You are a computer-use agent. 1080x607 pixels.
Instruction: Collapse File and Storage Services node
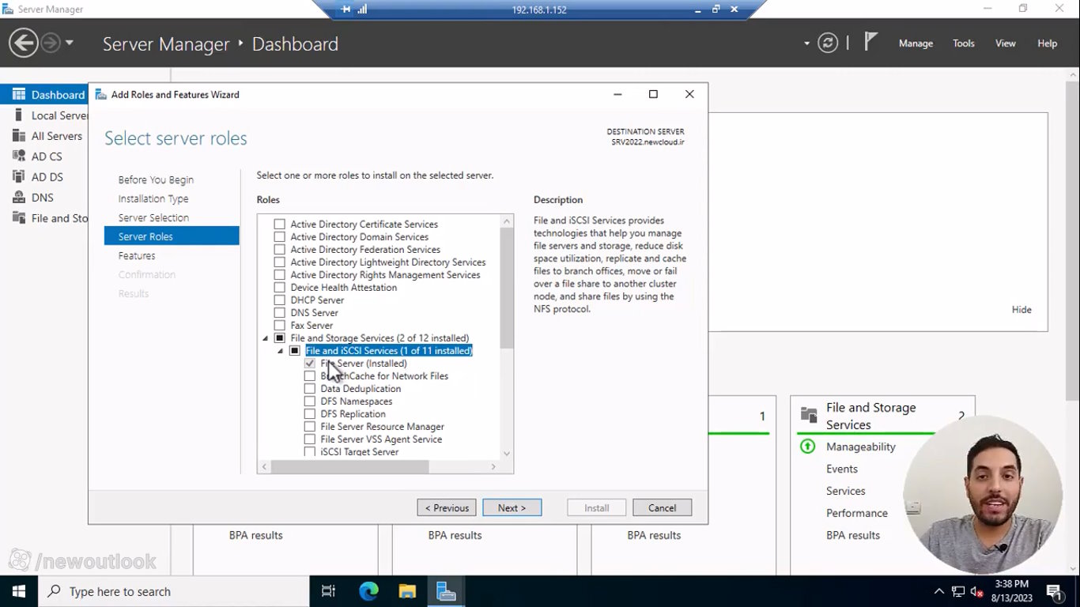coord(265,338)
